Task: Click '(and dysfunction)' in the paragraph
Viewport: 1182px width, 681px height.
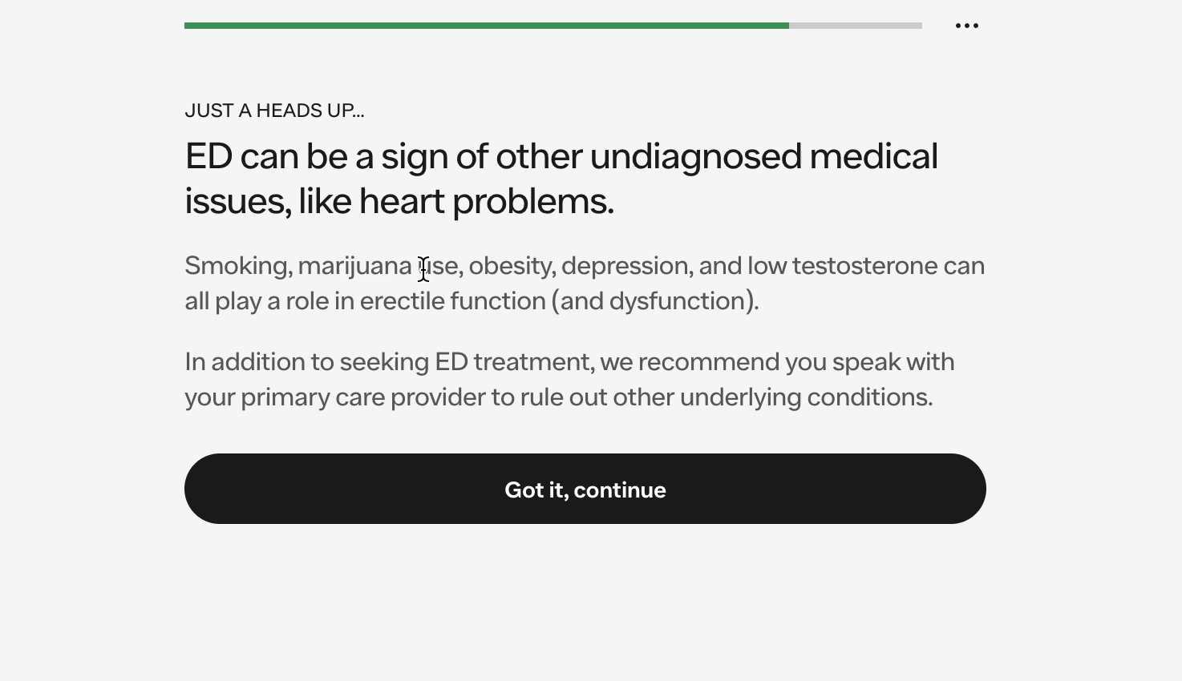Action: click(x=654, y=301)
